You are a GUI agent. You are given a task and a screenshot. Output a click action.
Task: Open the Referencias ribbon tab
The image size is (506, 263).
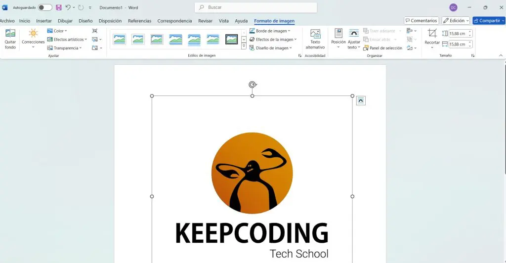pos(139,21)
